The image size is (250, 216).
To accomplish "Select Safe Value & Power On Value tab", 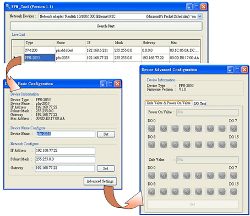I will (x=169, y=103).
